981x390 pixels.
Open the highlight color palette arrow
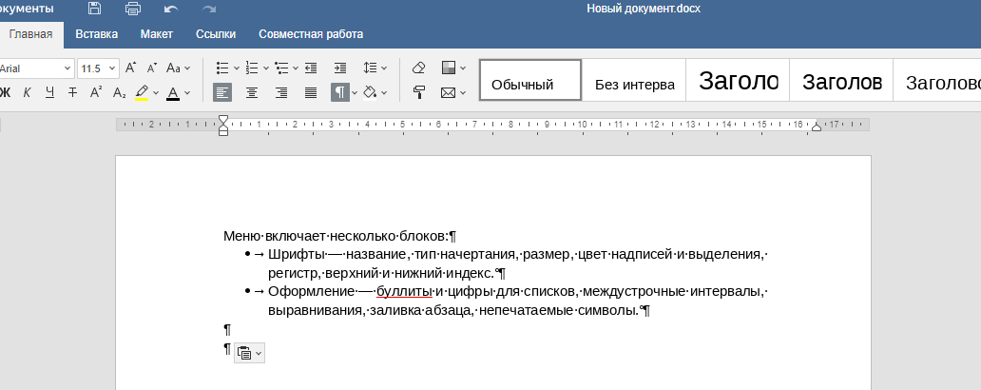pyautogui.click(x=156, y=93)
